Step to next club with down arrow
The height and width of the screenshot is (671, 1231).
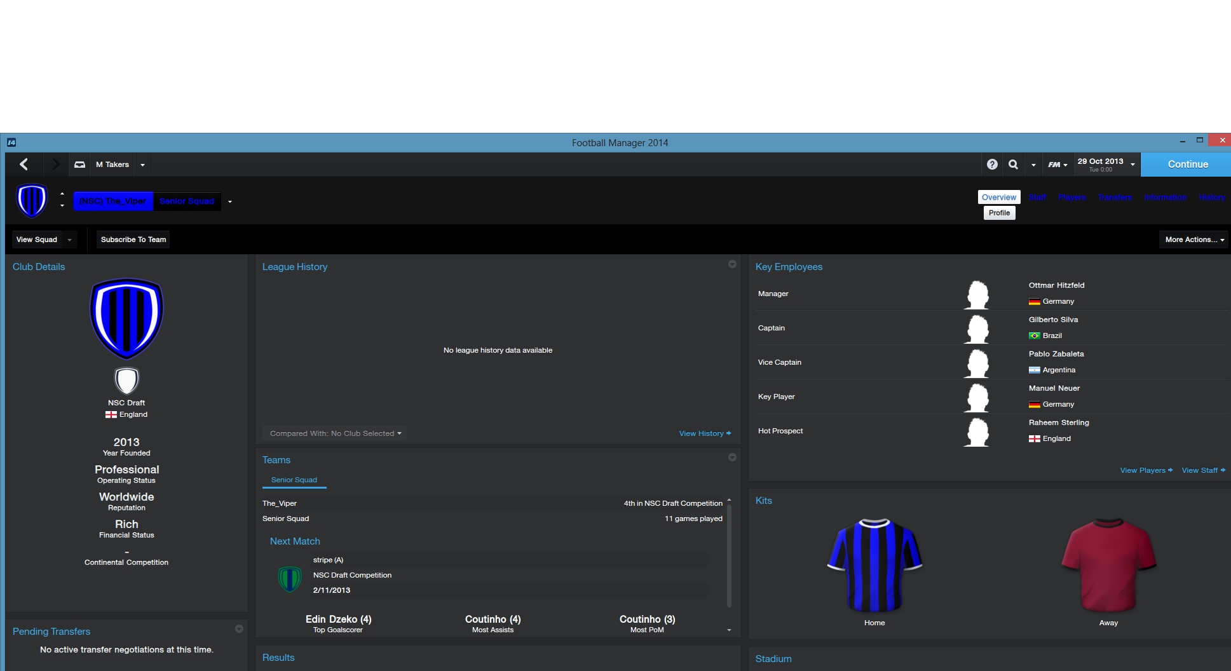click(62, 206)
